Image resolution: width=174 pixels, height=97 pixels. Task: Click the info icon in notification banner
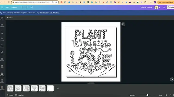click(x=1, y=13)
